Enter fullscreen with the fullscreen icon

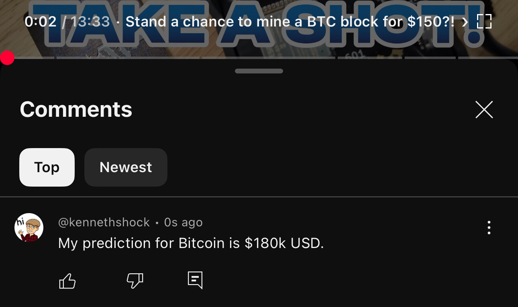click(x=484, y=22)
